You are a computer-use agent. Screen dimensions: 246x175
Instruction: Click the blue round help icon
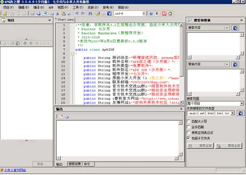point(151,14)
